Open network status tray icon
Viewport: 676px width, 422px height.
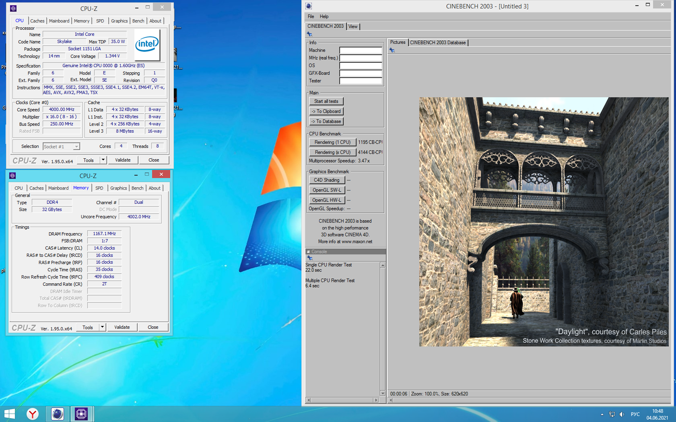(x=612, y=414)
